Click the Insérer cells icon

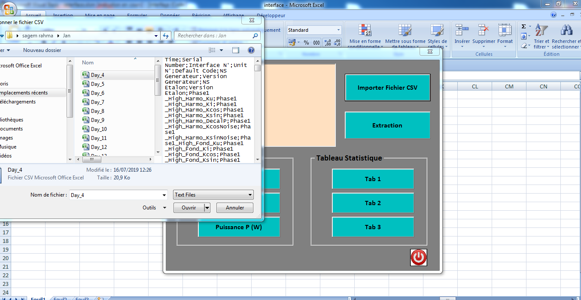point(462,30)
